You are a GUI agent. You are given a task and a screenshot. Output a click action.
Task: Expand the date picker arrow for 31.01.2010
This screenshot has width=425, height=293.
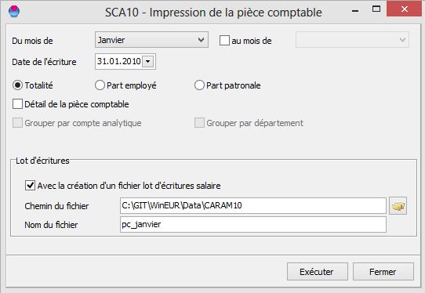(x=148, y=61)
